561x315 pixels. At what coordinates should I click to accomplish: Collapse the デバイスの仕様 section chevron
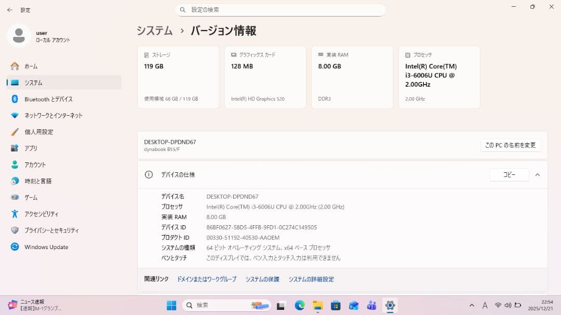[x=537, y=175]
